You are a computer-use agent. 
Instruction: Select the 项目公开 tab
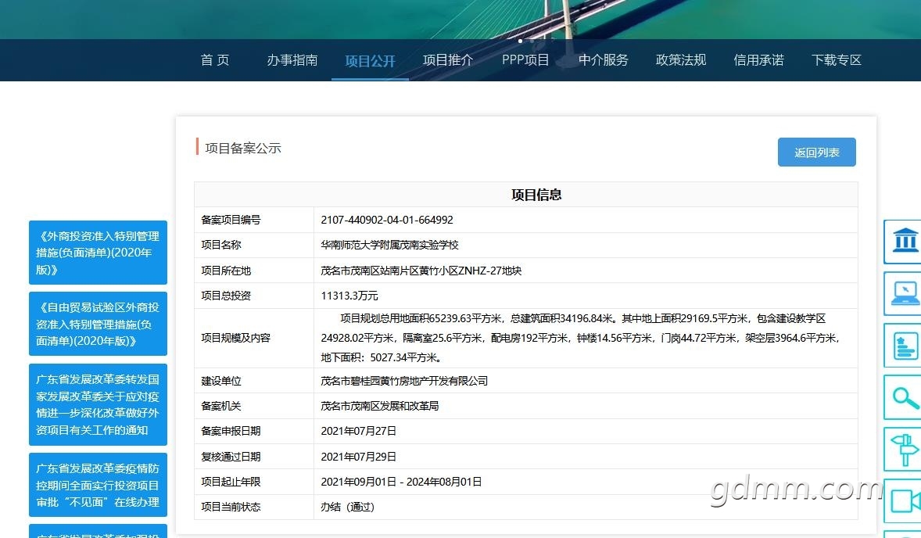(x=370, y=60)
